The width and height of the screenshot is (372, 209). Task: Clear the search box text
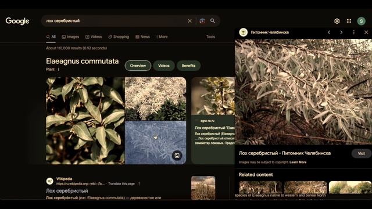coord(189,21)
